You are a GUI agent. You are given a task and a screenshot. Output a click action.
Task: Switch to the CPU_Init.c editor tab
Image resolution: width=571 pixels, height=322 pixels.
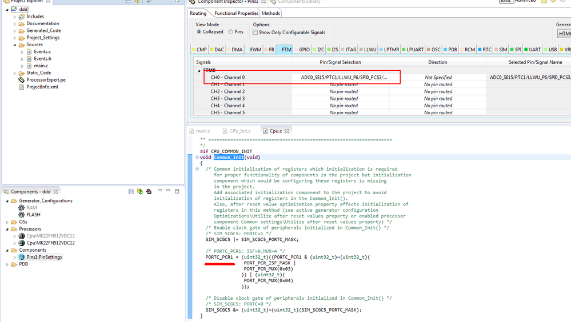pos(237,131)
